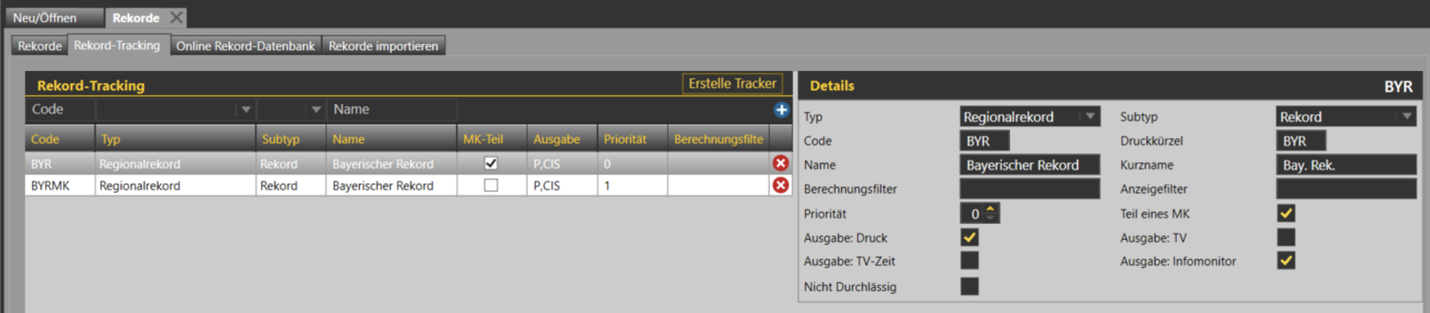Open Rekorde importieren tab

coord(383,46)
